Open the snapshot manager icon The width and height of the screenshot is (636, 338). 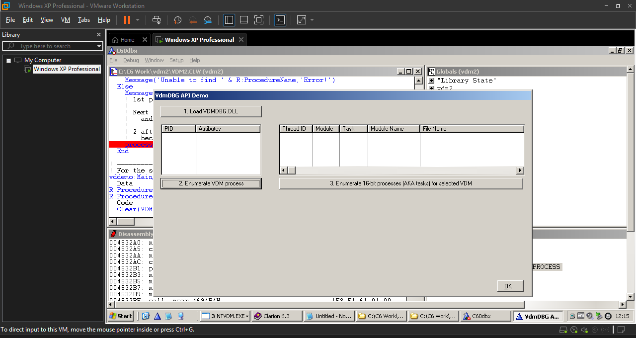[x=208, y=20]
